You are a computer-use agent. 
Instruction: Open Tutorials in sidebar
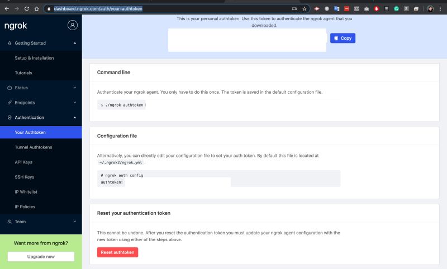pyautogui.click(x=23, y=73)
